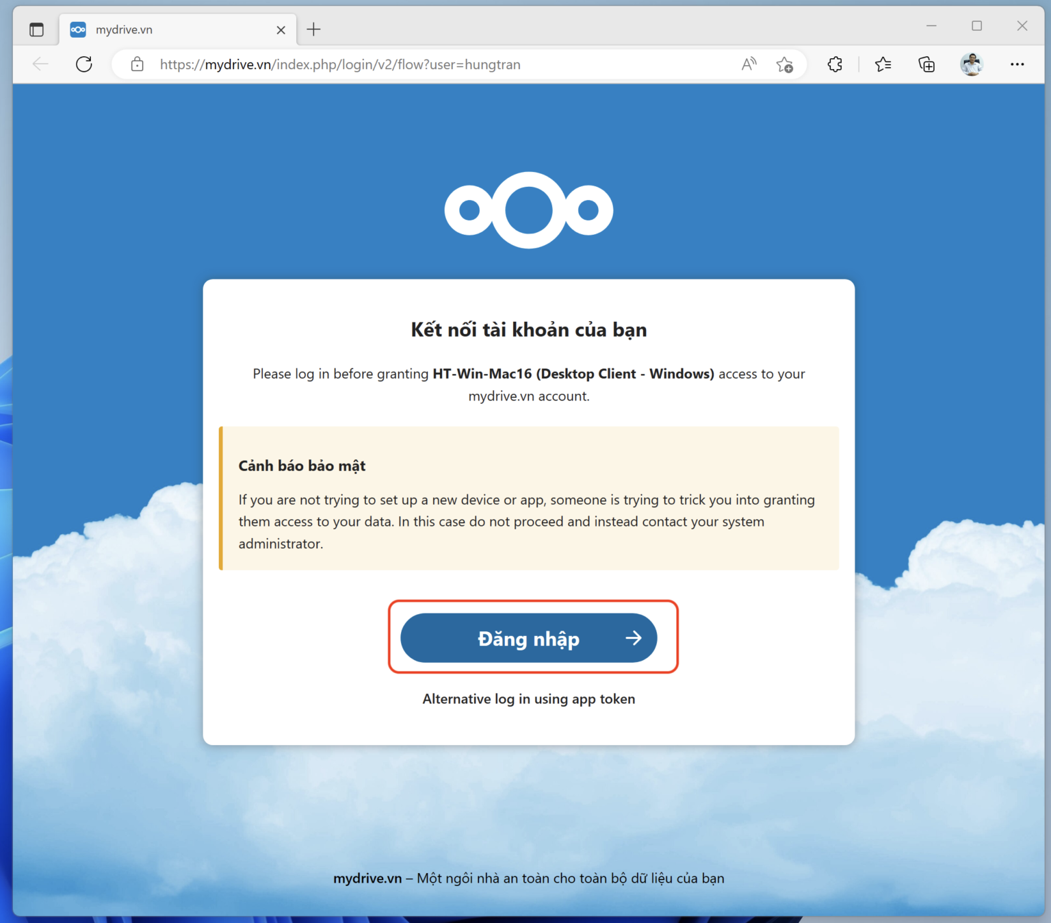
Task: Open the browser Settings and more menu
Action: 1017,64
